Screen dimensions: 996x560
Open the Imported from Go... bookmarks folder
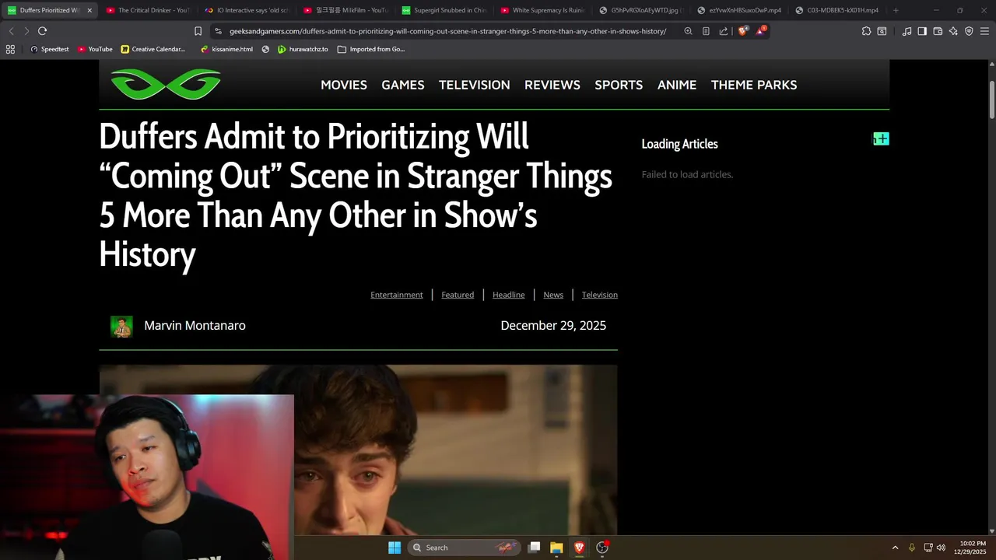click(x=371, y=49)
